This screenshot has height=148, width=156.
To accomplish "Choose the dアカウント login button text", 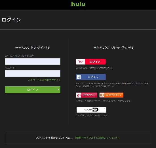I will pos(89,95).
